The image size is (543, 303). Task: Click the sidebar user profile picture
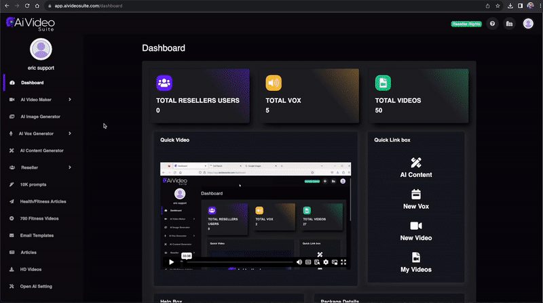tap(41, 49)
